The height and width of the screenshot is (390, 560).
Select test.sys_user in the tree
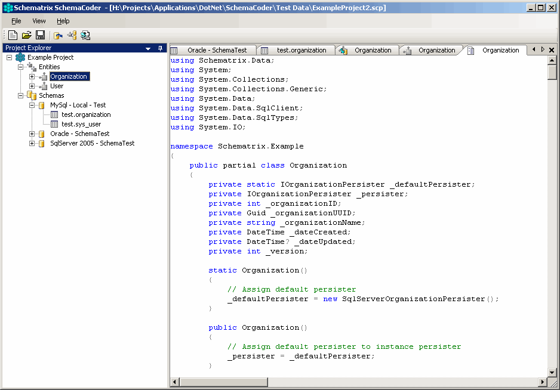81,124
